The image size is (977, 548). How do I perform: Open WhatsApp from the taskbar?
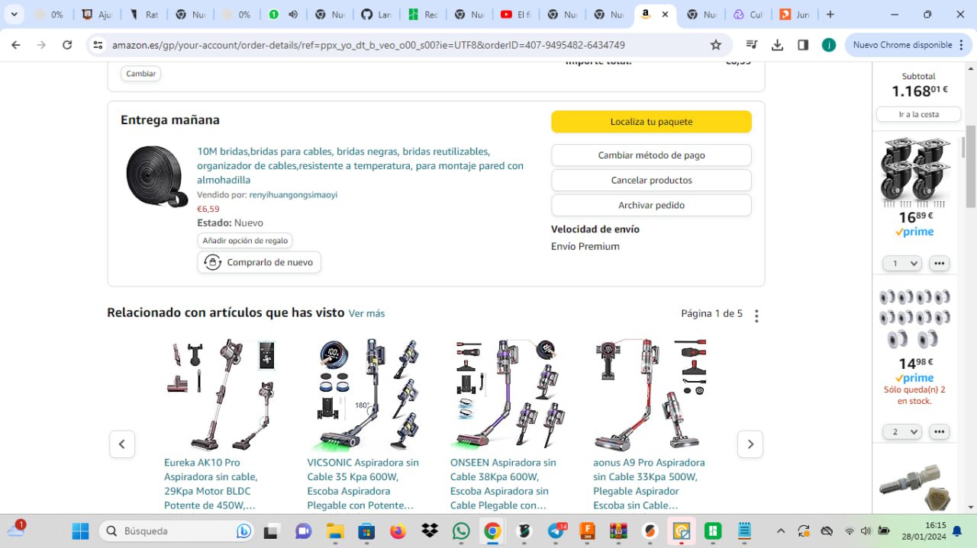pos(461,531)
